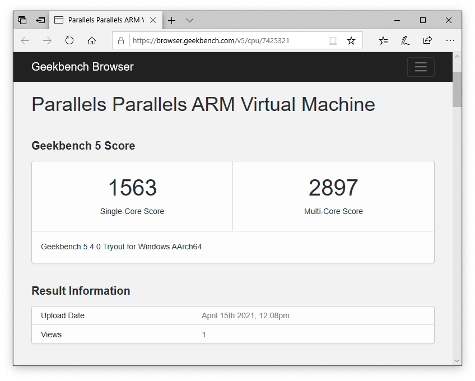Select the Parallels ARM Virtual Machine tab
This screenshot has height=381, width=475.
pos(99,20)
